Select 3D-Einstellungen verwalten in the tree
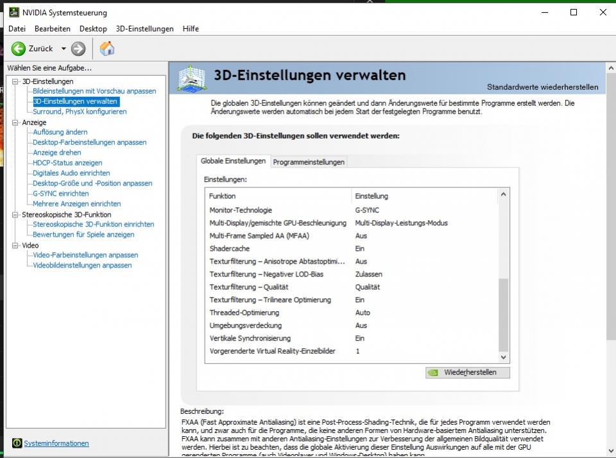 tap(75, 101)
